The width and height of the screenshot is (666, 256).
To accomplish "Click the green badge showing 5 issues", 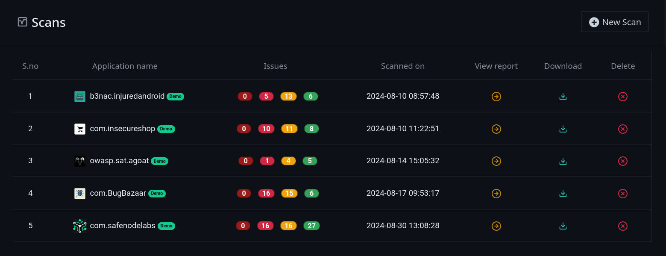I will coord(310,161).
